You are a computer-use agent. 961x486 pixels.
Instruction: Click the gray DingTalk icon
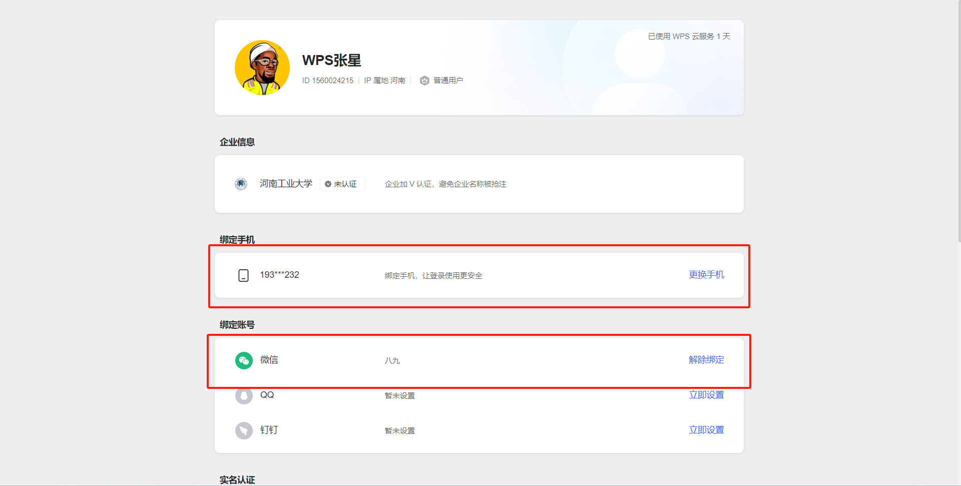point(244,430)
